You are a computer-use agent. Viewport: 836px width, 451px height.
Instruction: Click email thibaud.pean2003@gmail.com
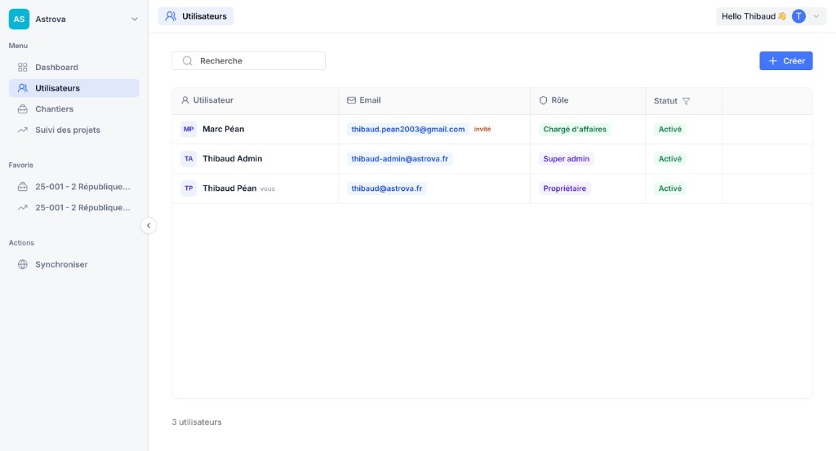click(x=408, y=130)
